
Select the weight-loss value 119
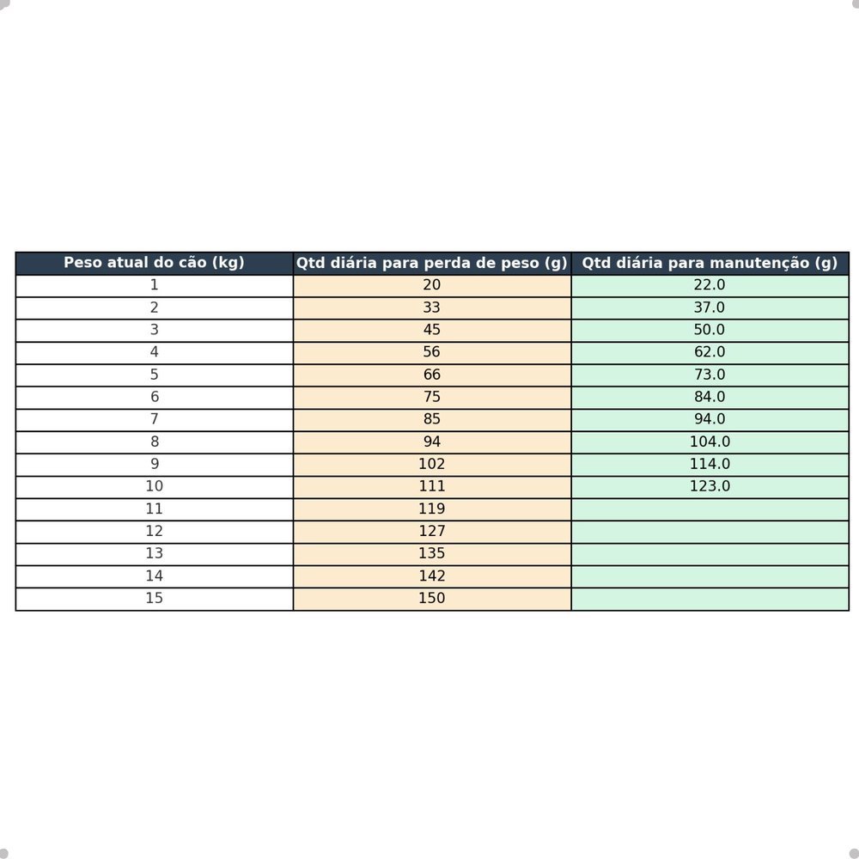pyautogui.click(x=431, y=509)
